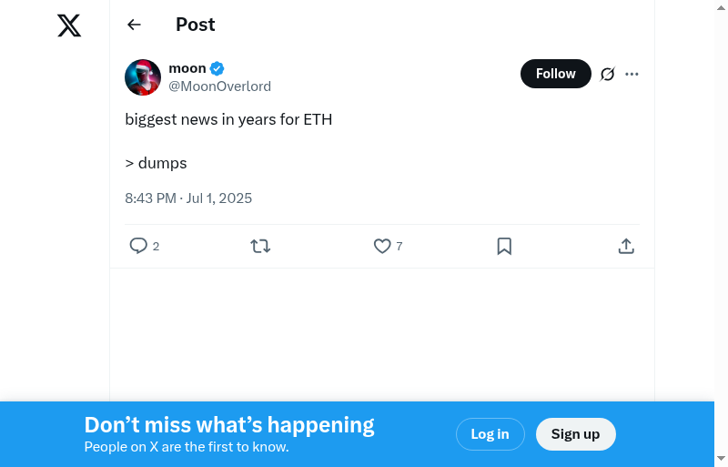Viewport: 728px width, 467px height.
Task: Share the post via upload icon
Action: click(x=626, y=246)
